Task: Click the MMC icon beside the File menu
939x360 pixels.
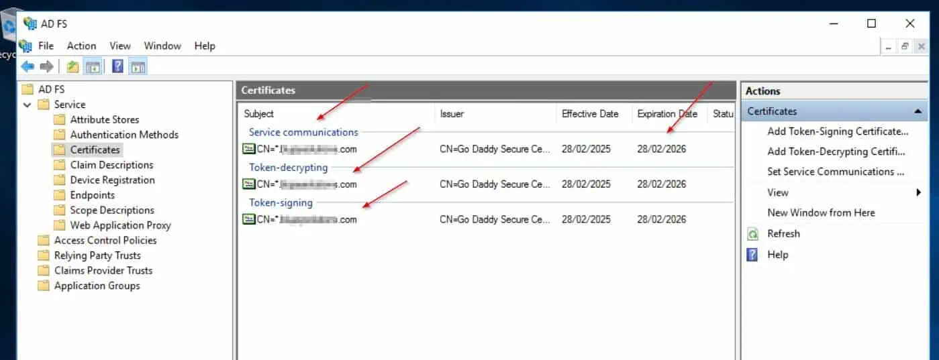Action: tap(26, 46)
